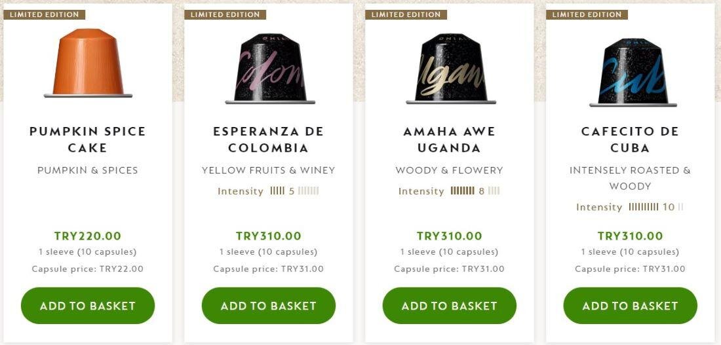Click the TRY220.00 price text
Image resolution: width=721 pixels, height=345 pixels.
click(88, 236)
